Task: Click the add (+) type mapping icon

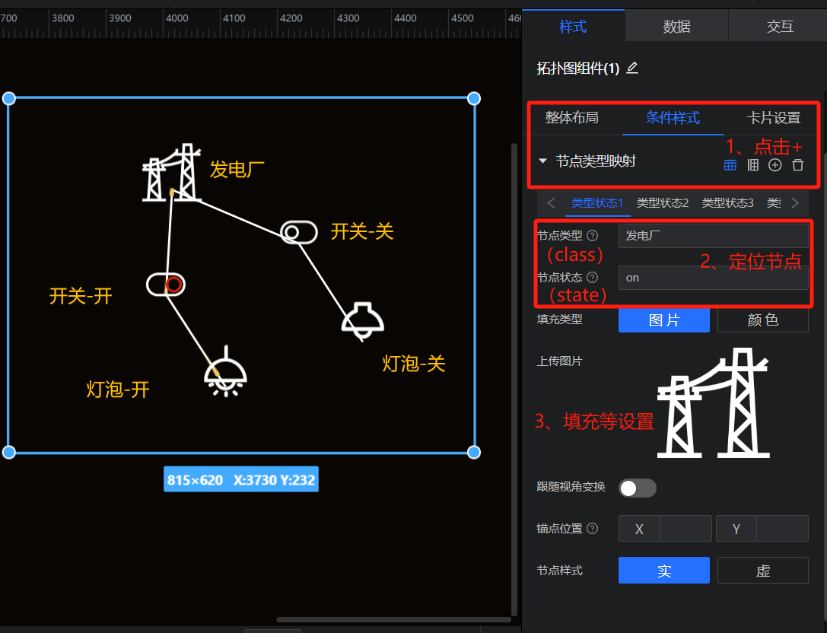Action: [x=775, y=165]
